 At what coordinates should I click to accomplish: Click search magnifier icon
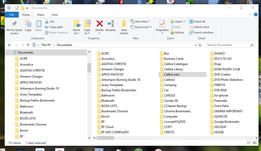[x=252, y=45]
